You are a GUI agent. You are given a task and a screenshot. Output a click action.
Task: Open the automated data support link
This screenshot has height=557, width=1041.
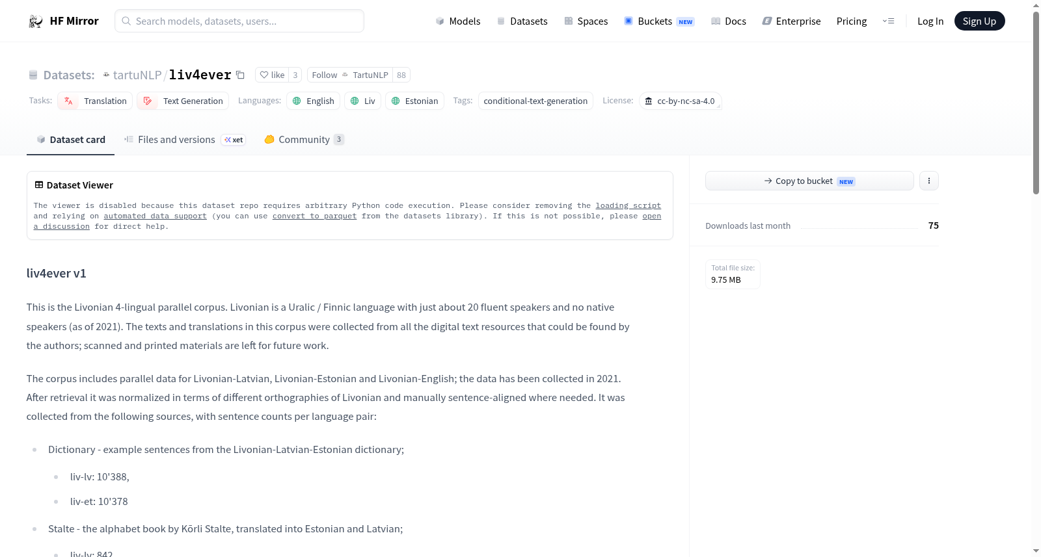155,216
